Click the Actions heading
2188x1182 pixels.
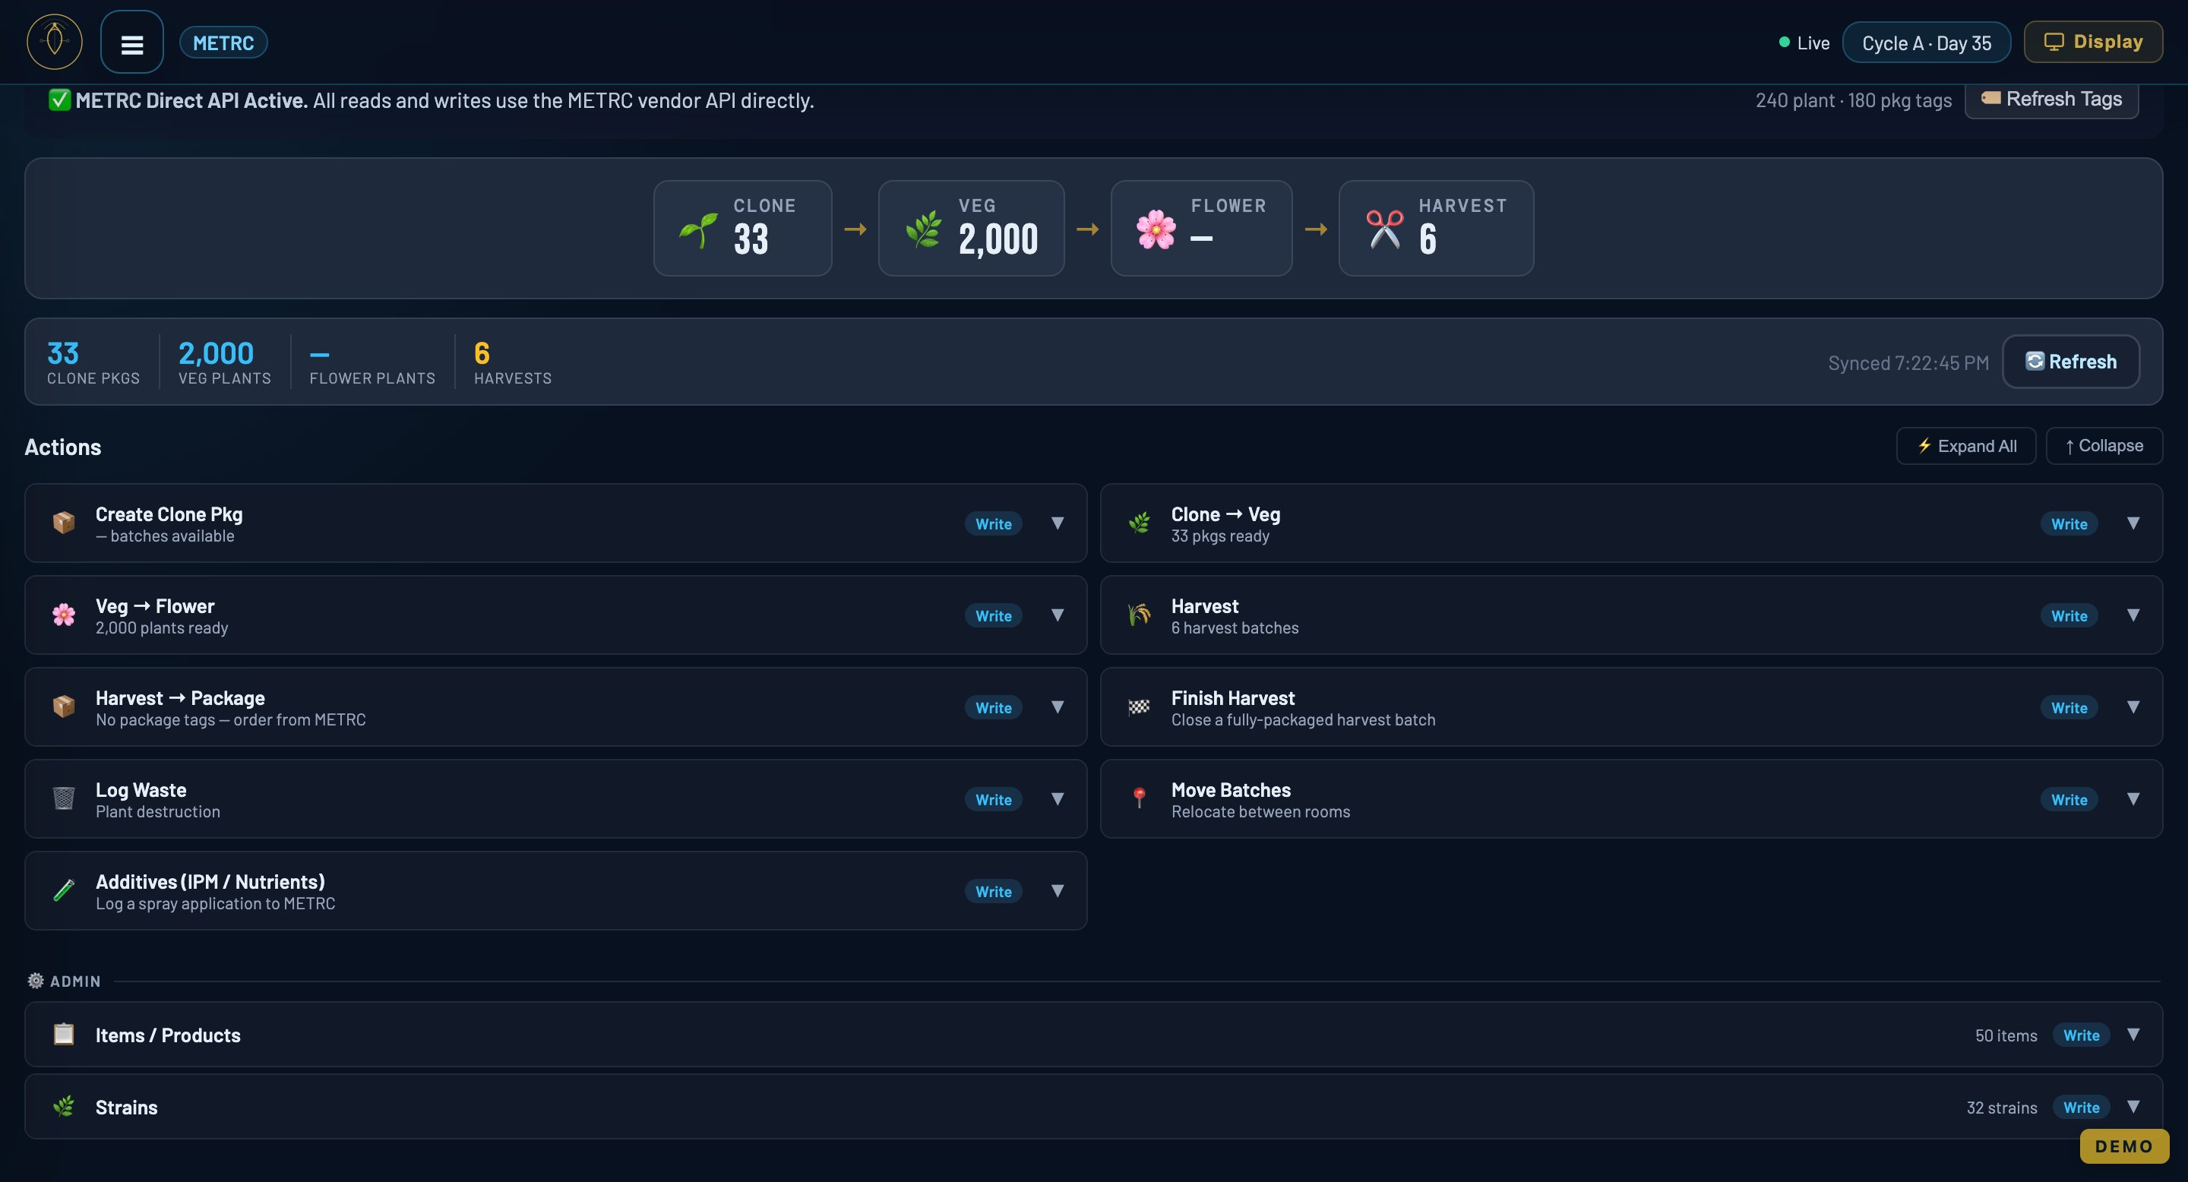[x=63, y=447]
